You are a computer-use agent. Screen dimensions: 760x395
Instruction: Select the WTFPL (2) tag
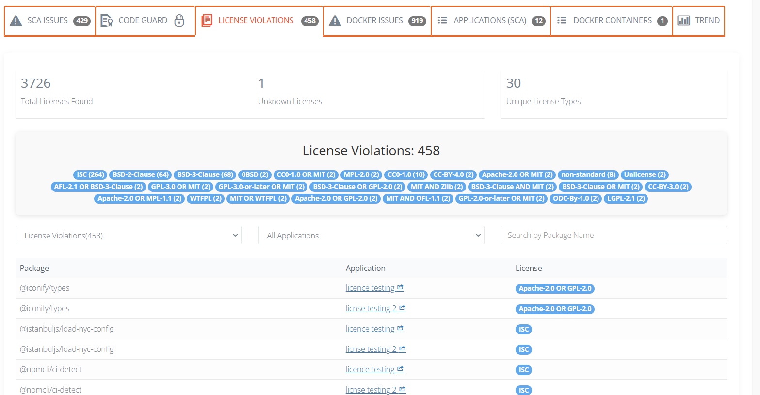206,198
